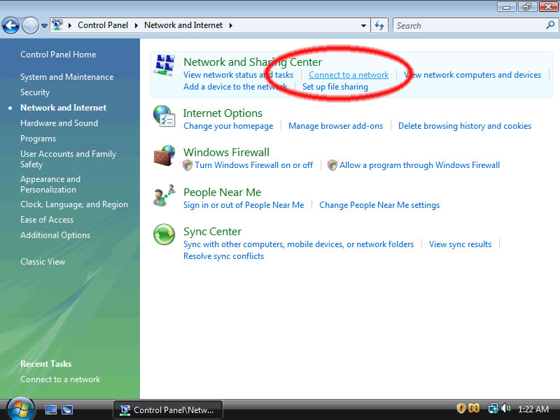Click the green Sync Center icon

pos(164,235)
